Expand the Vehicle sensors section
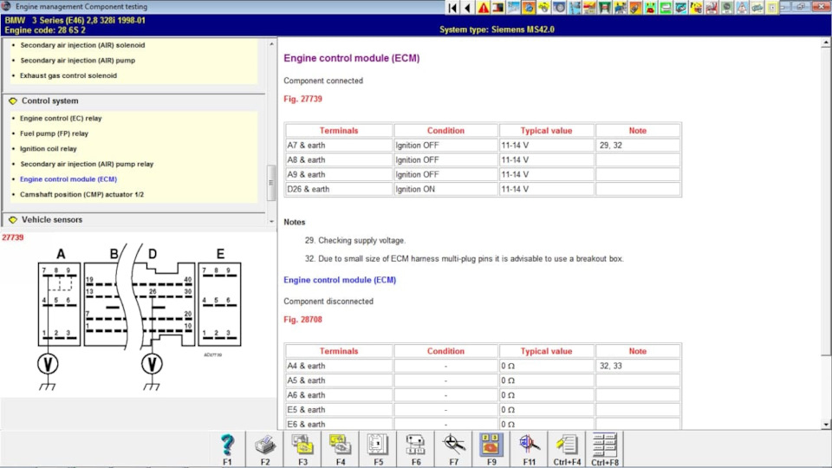 [x=51, y=219]
